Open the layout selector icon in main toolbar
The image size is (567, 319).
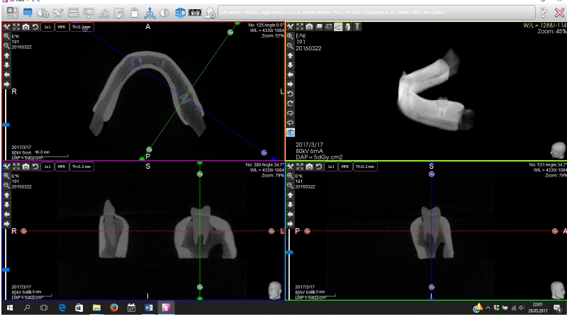pyautogui.click(x=13, y=13)
